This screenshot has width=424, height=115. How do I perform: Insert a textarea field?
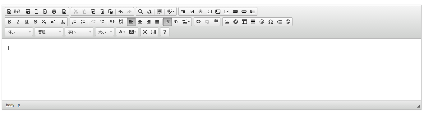pyautogui.click(x=218, y=11)
